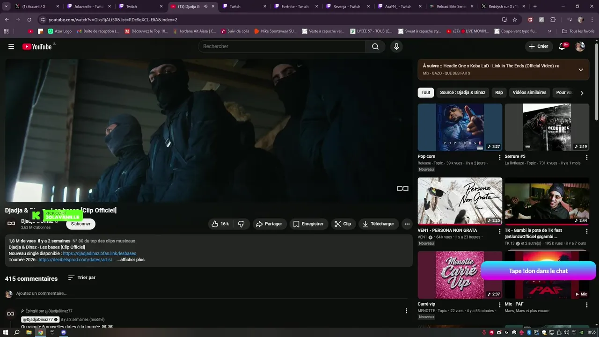Start voice search with the microphone
Viewport: 599px width, 337px height.
tap(396, 46)
